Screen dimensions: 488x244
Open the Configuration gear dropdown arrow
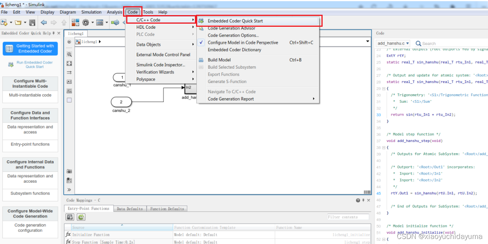pyautogui.click(x=92, y=22)
